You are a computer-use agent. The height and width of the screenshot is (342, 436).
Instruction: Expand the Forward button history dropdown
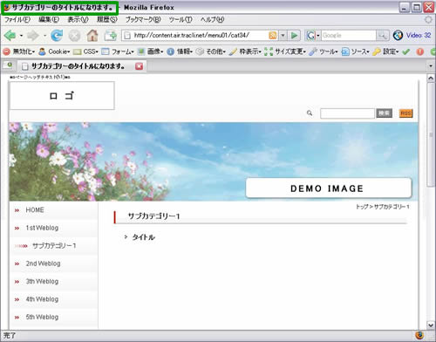click(x=44, y=36)
